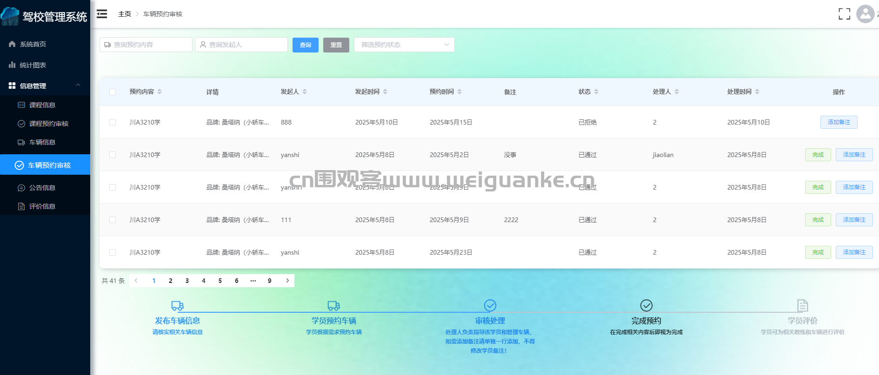Screen dimensions: 879x375
Task: Click the 主页 breadcrumb link
Action: coord(125,14)
